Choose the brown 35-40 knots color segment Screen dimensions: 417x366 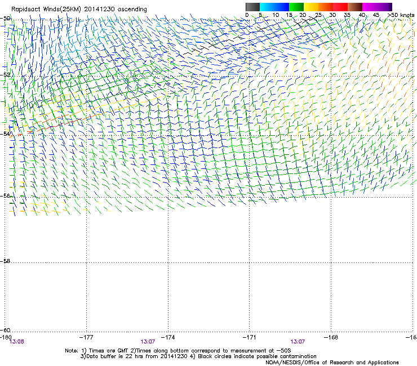click(x=355, y=7)
